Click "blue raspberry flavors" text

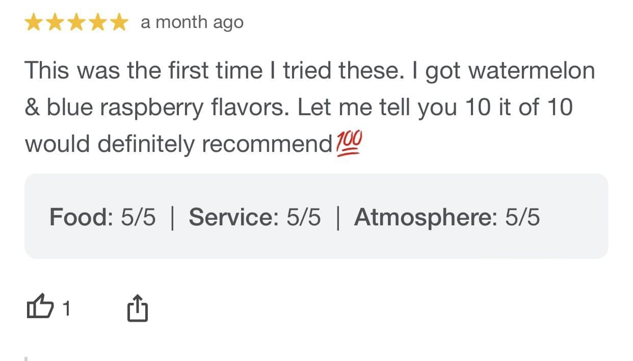(169, 108)
